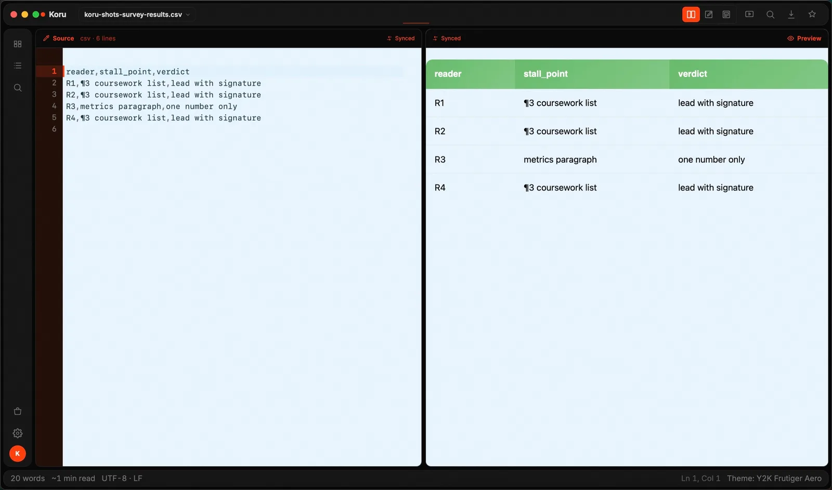Screen dimensions: 832x490
Task: Open settings gear in sidebar
Action: (18, 433)
